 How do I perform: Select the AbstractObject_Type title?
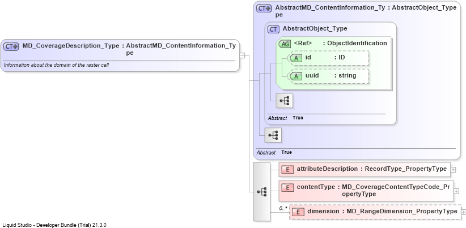pyautogui.click(x=315, y=28)
